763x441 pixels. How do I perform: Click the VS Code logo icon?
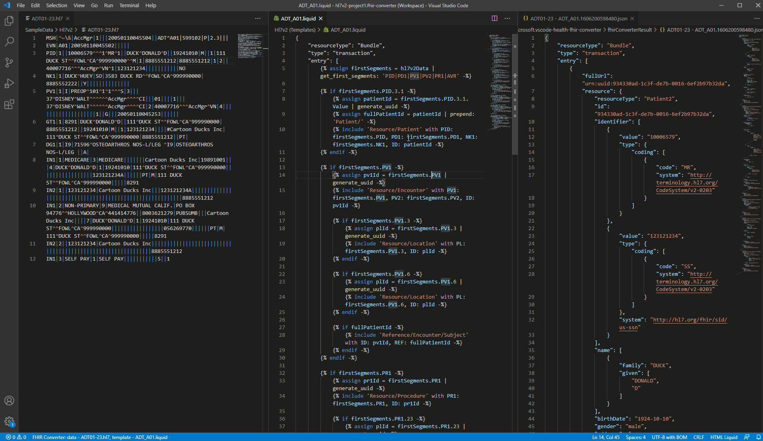coord(7,5)
